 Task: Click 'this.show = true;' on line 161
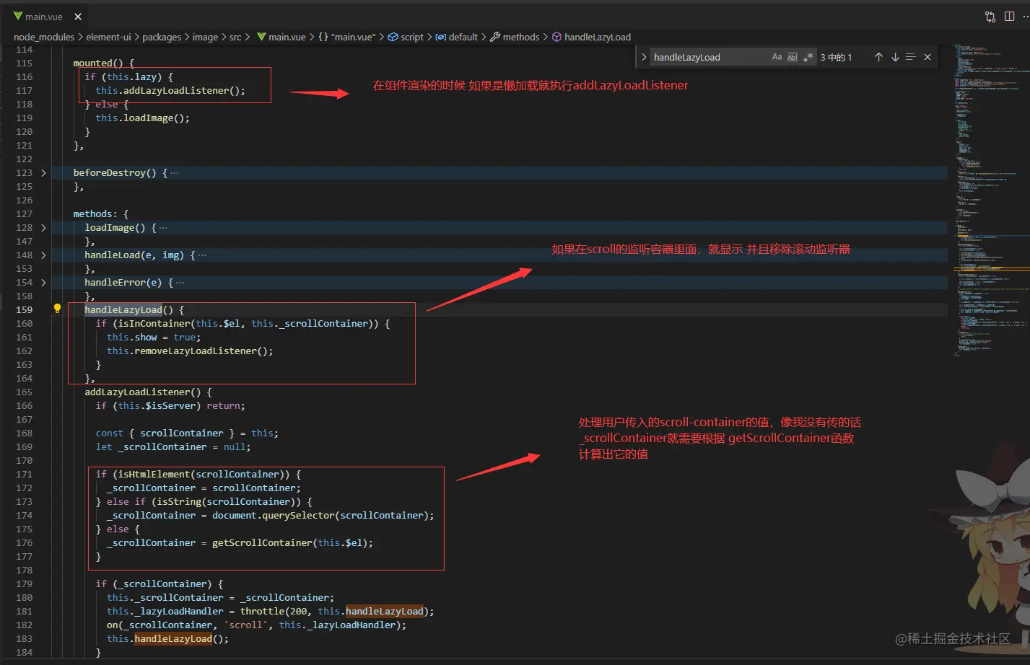(154, 338)
